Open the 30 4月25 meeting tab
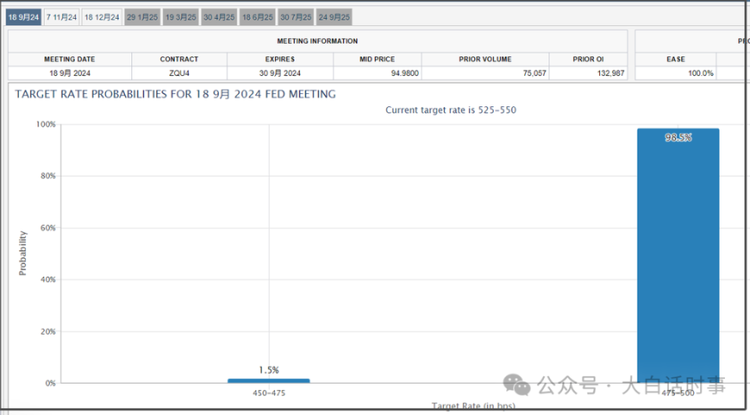 click(219, 17)
